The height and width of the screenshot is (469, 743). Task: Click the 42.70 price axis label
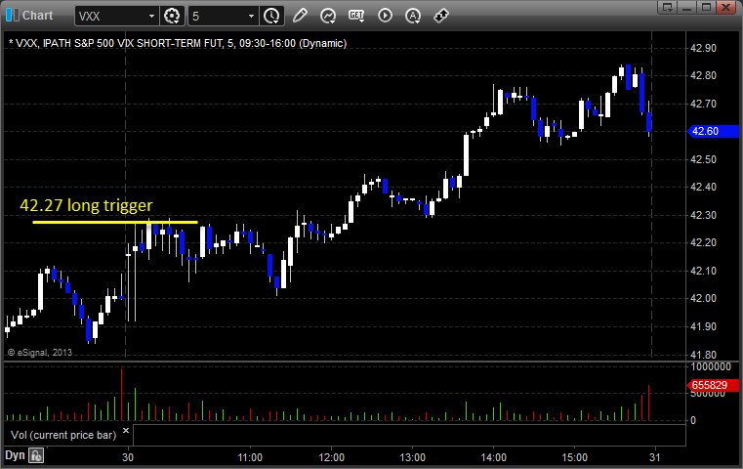click(x=703, y=104)
